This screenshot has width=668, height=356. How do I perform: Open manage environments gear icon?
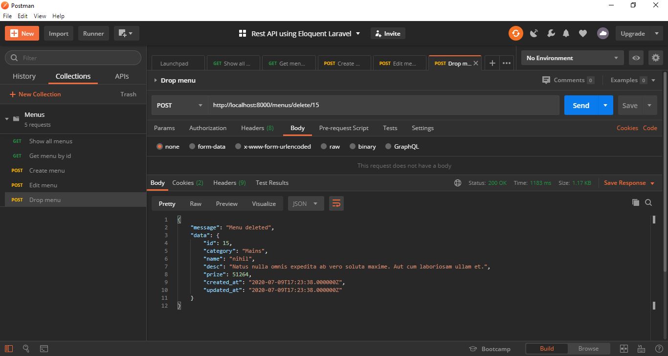coord(655,58)
